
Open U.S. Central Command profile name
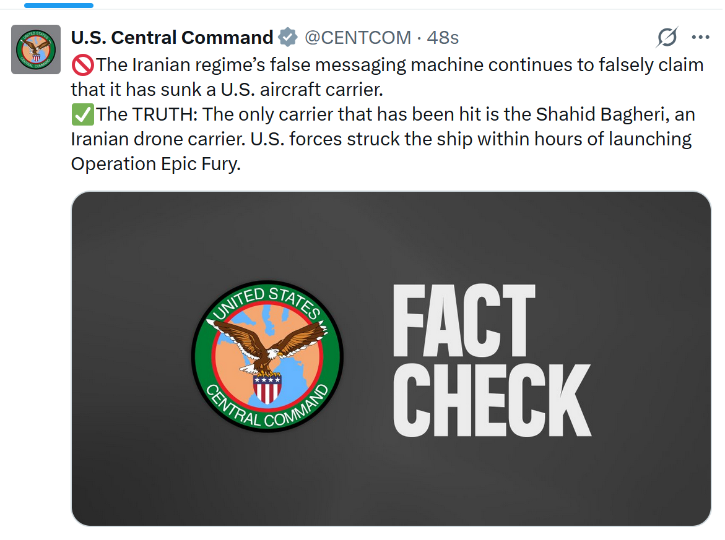(x=172, y=38)
